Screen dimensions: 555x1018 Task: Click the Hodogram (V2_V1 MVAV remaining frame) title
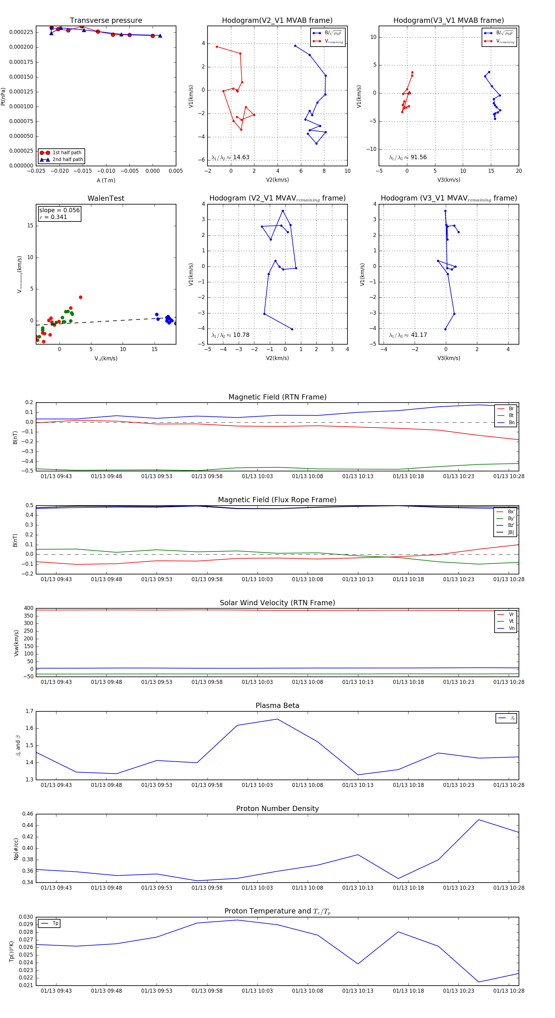pyautogui.click(x=277, y=198)
